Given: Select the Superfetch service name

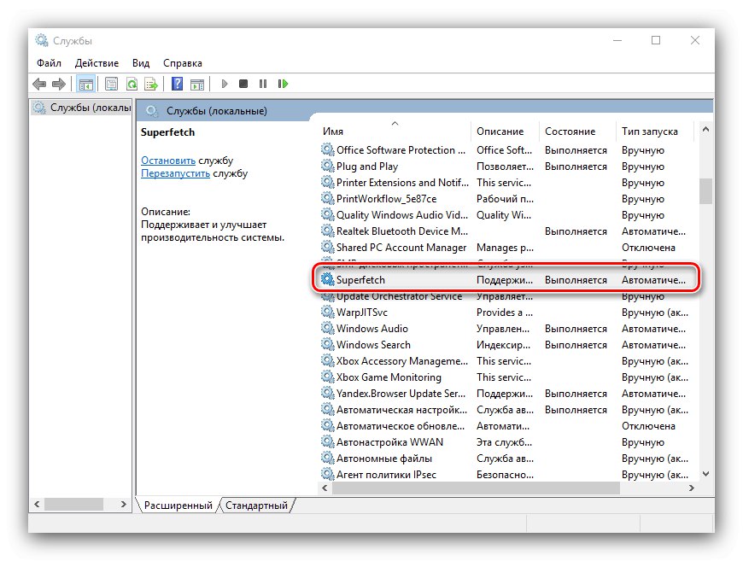Looking at the screenshot, I should pyautogui.click(x=360, y=279).
